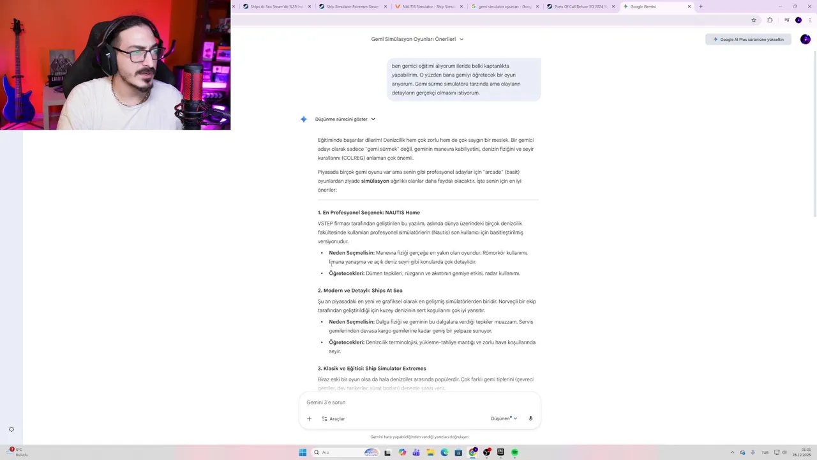Screen dimensions: 817x460
Task: Open Spotify from the taskbar
Action: coord(514,452)
